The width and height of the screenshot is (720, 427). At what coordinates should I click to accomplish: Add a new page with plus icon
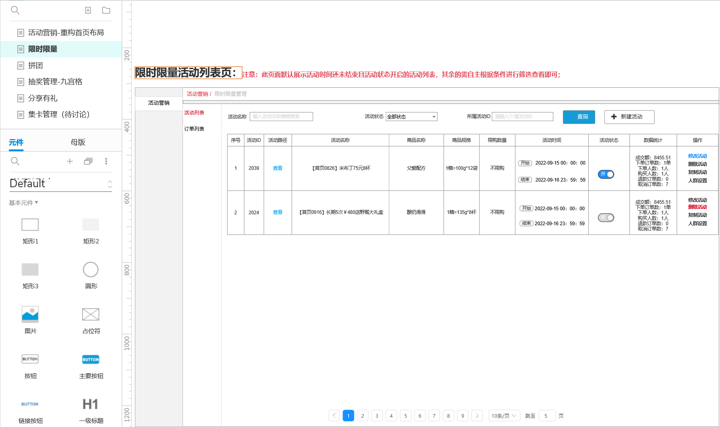[88, 10]
